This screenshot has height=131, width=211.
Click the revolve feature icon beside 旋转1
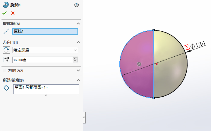[x=6, y=5]
